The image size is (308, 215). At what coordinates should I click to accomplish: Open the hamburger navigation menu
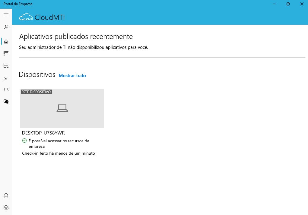(x=6, y=15)
